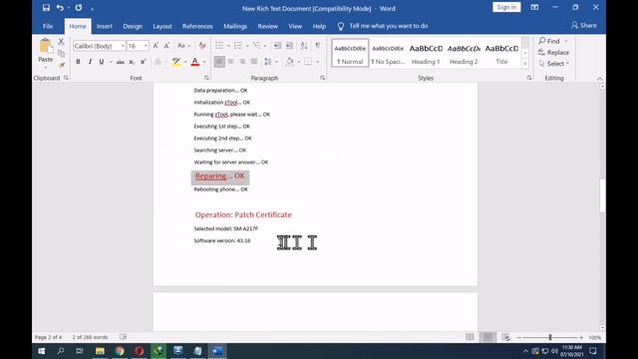
Task: Align text right
Action: 242,62
